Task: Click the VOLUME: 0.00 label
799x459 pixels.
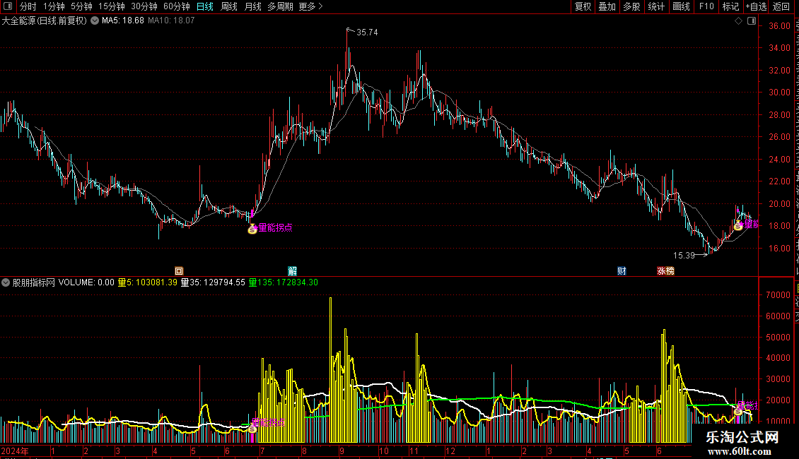Action: point(86,282)
